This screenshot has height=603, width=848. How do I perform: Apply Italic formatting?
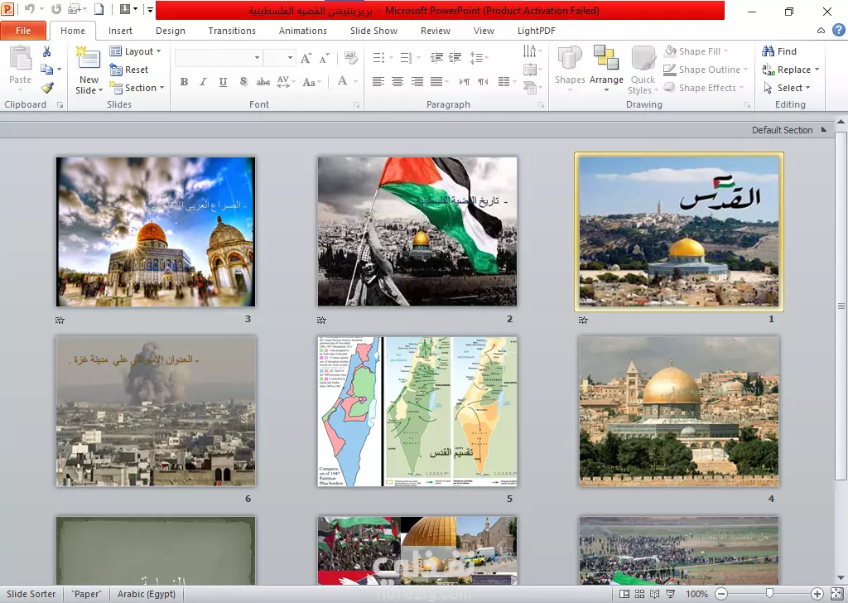204,82
